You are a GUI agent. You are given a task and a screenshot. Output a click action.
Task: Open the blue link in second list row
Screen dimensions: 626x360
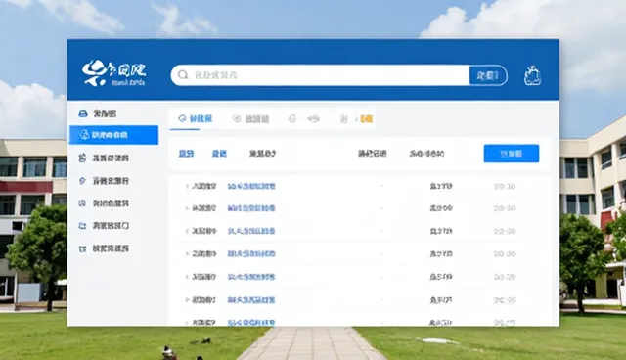251,208
